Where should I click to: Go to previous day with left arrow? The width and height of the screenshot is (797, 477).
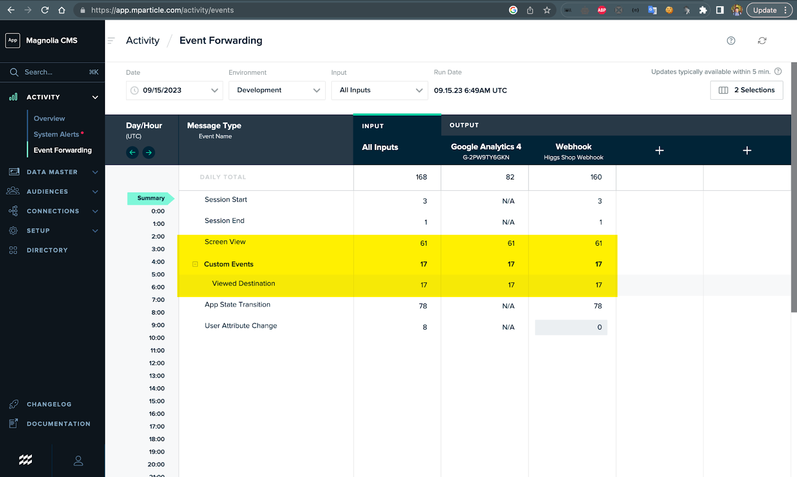pos(132,153)
